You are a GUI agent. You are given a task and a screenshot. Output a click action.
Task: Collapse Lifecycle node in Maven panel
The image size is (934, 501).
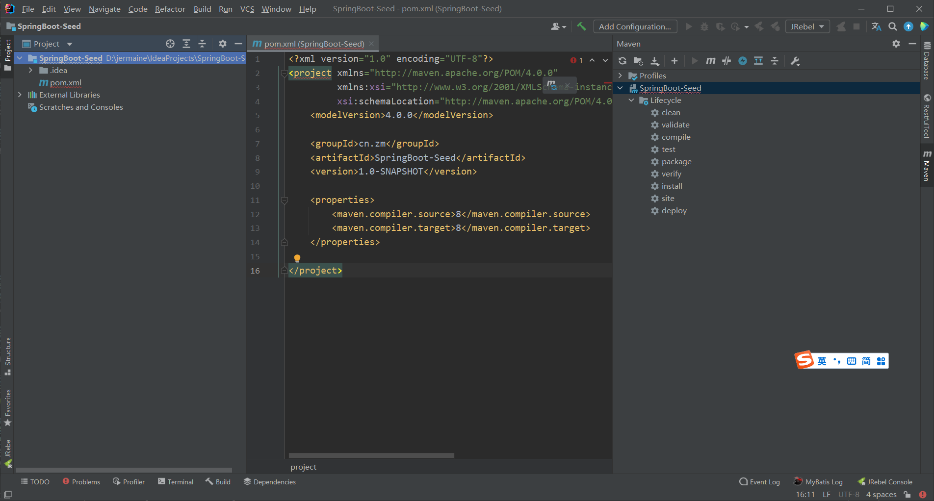[631, 100]
